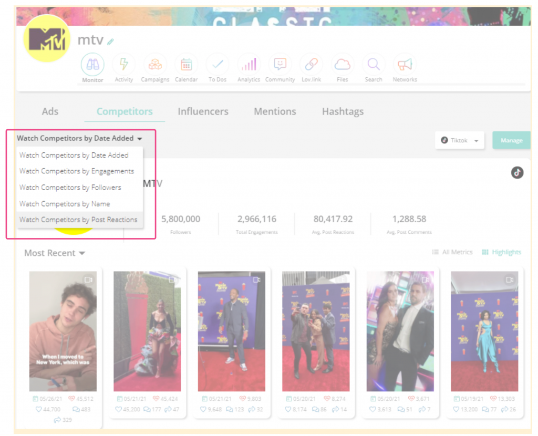Viewport: 538px width, 436px height.
Task: Open the Monitor binoculars icon
Action: click(92, 65)
